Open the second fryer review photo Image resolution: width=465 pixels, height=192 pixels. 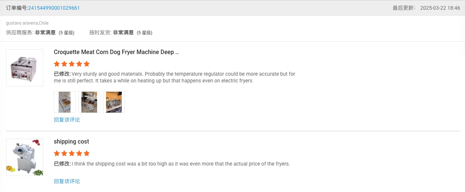tap(89, 102)
